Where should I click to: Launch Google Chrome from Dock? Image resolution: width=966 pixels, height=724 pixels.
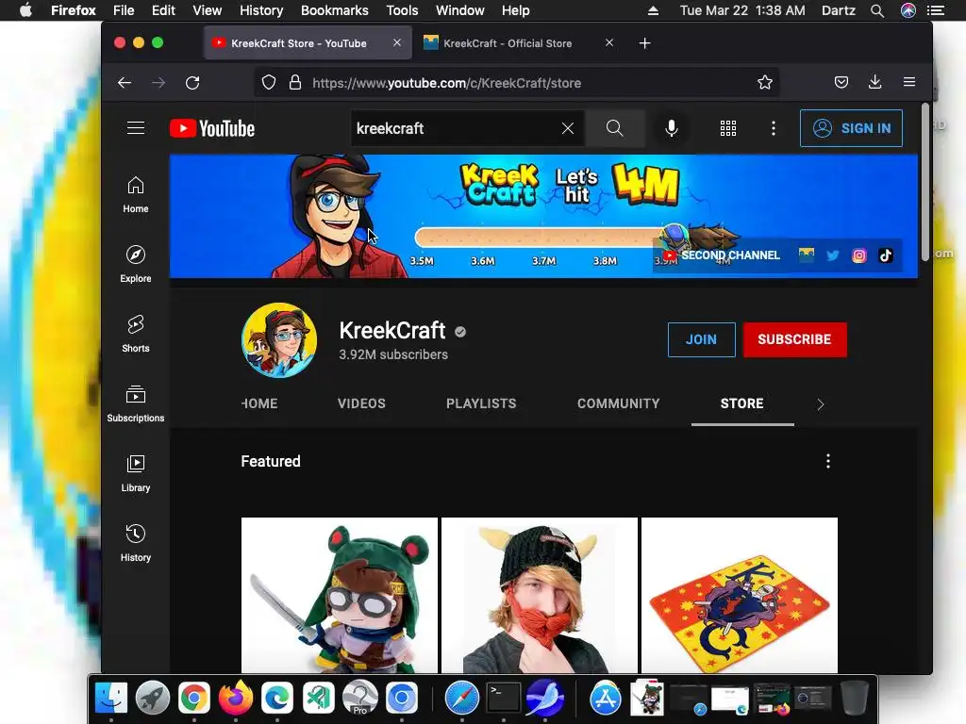coord(194,699)
